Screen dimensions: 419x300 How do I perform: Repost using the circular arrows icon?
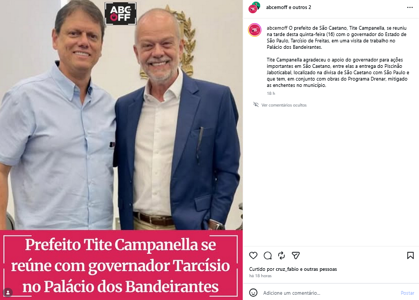[281, 255]
